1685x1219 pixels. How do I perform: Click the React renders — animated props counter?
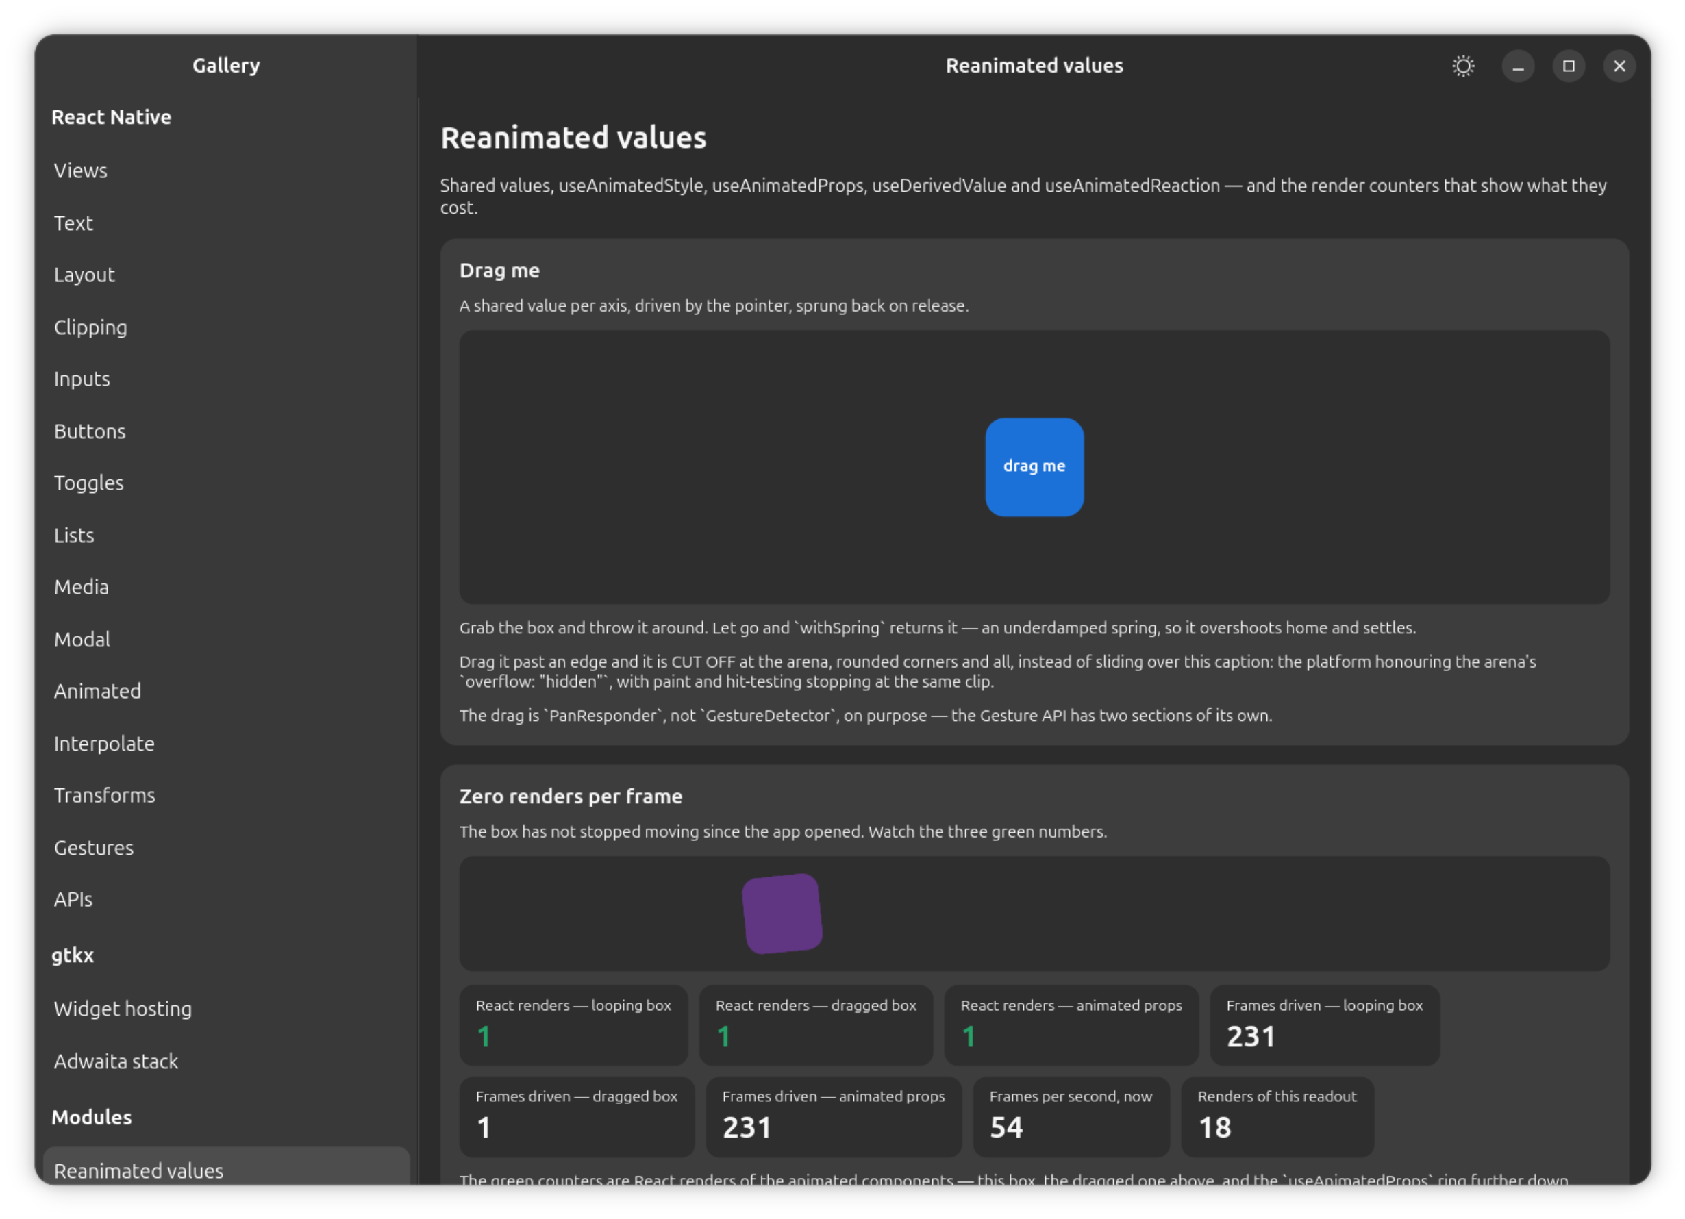coord(1071,1025)
